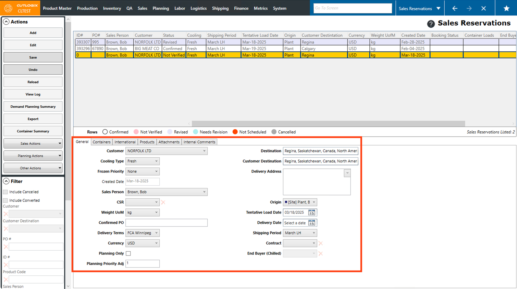Open the help question mark icon
Image resolution: width=517 pixels, height=289 pixels.
[x=431, y=24]
